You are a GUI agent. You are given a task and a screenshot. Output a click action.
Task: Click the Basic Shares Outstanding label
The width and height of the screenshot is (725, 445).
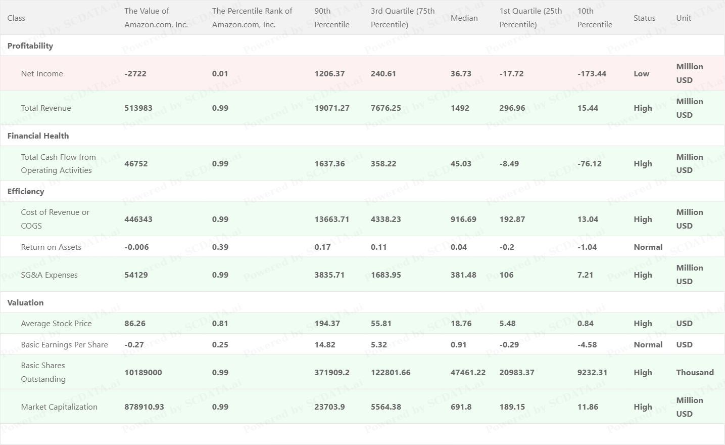[43, 372]
